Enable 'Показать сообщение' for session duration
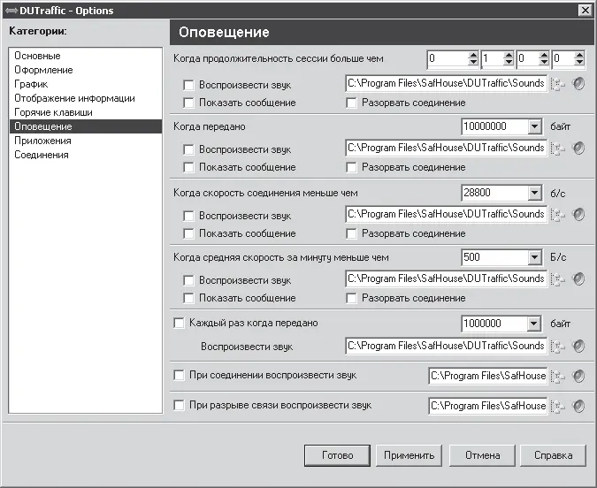 [x=188, y=103]
